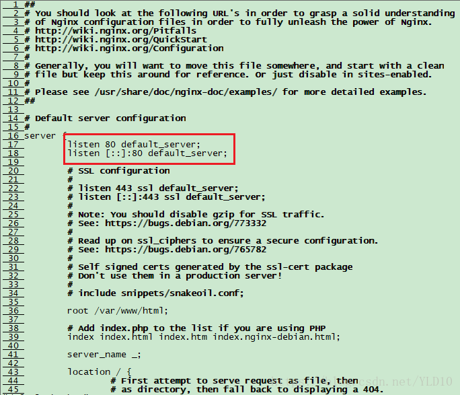
Task: Click '# listen 443 ssl default_server;' comment
Action: (153, 188)
